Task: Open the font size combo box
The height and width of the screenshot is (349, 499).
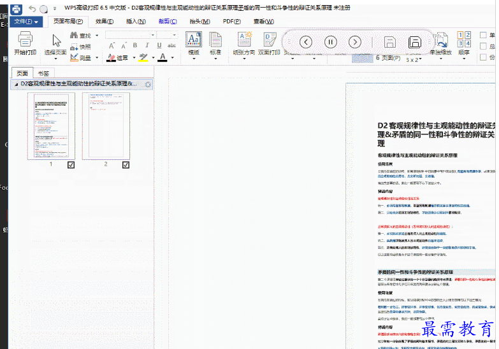Action: (167, 34)
